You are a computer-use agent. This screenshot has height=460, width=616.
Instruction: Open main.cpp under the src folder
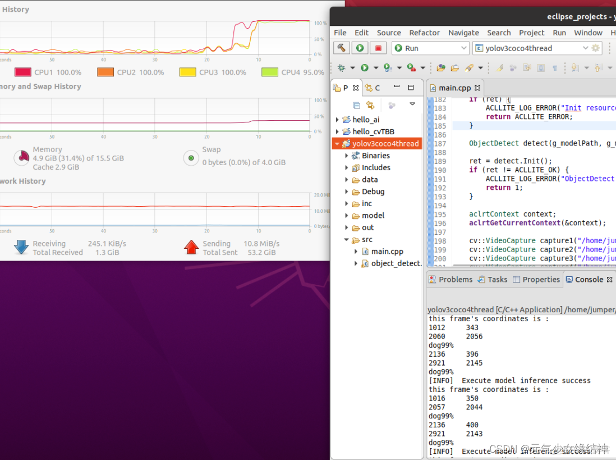[x=387, y=252]
